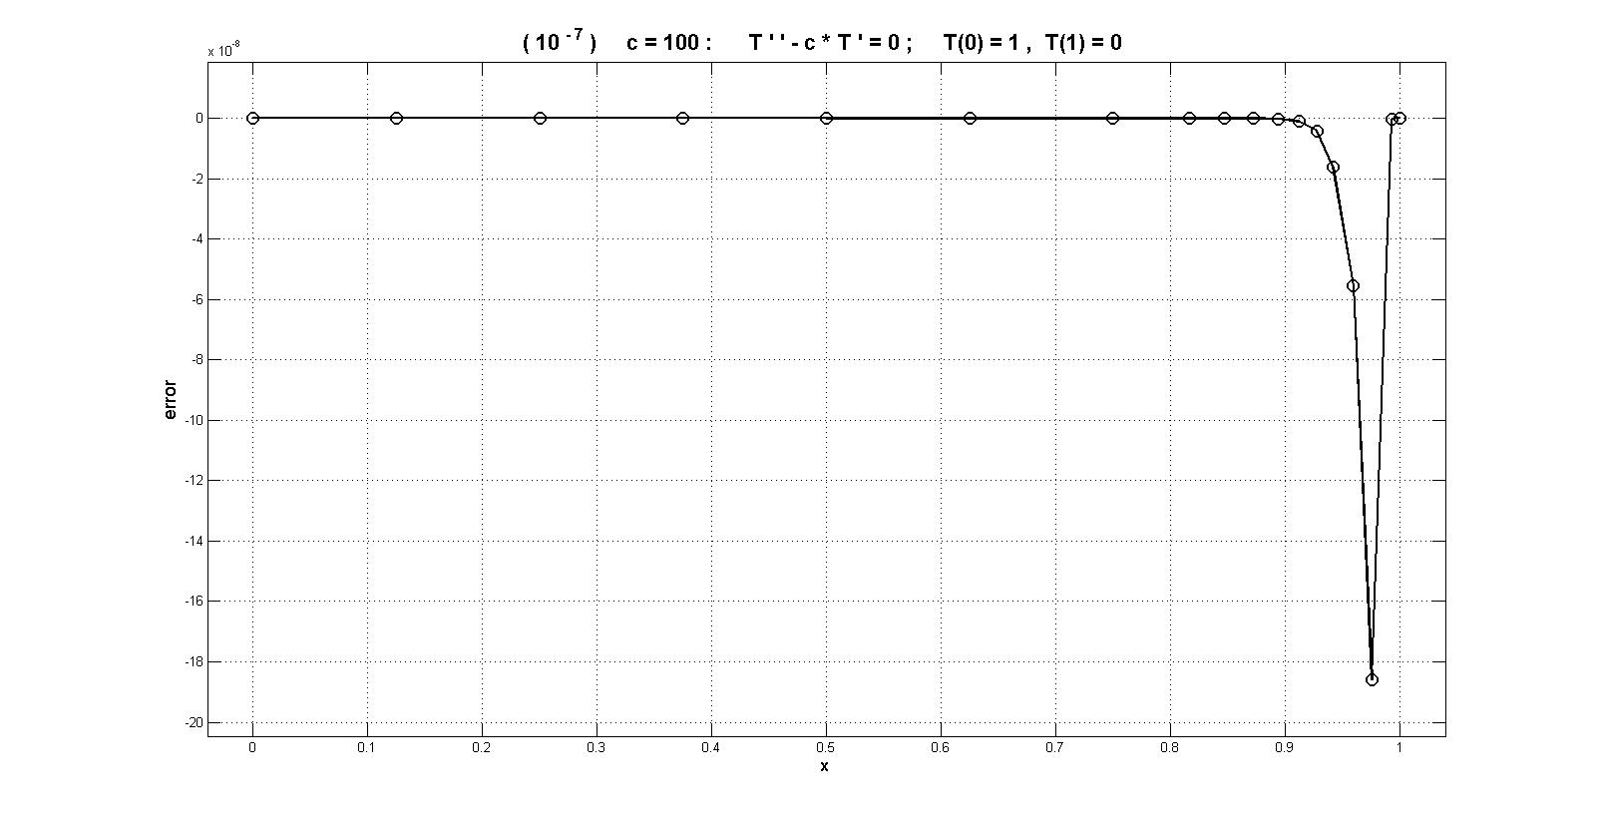Click the data marker at x = 0.375
Image resolution: width=1597 pixels, height=827 pixels.
pyautogui.click(x=682, y=118)
